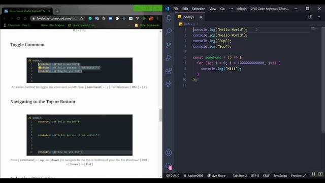Open the Extensions view
The image size is (325, 183).
169,71
